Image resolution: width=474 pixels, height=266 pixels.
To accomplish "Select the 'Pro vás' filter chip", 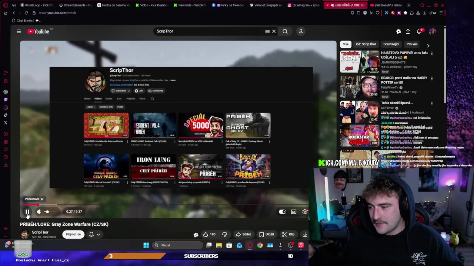I will tap(412, 44).
